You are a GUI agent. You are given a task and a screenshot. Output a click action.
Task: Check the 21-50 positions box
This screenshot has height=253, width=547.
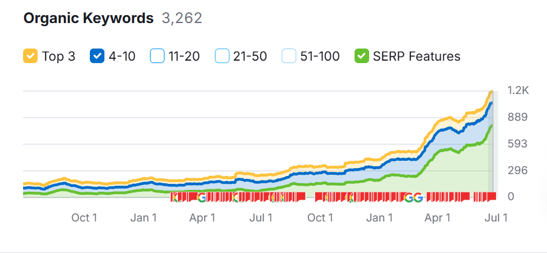222,56
